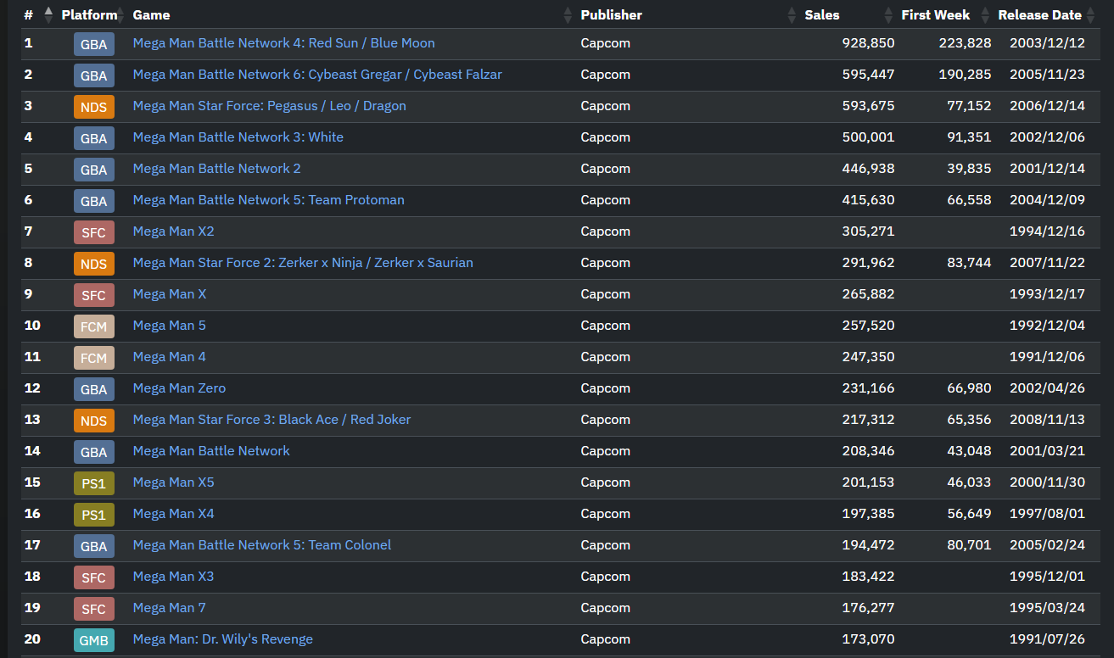The height and width of the screenshot is (658, 1114).
Task: Visit Mega Man: Dr. Wily's Revenge page
Action: point(223,639)
